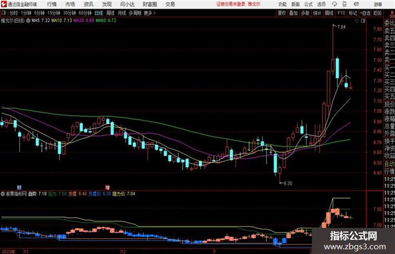Click the 统计 statistics toolbar button
Image resolution: width=395 pixels, height=254 pixels.
[317, 13]
